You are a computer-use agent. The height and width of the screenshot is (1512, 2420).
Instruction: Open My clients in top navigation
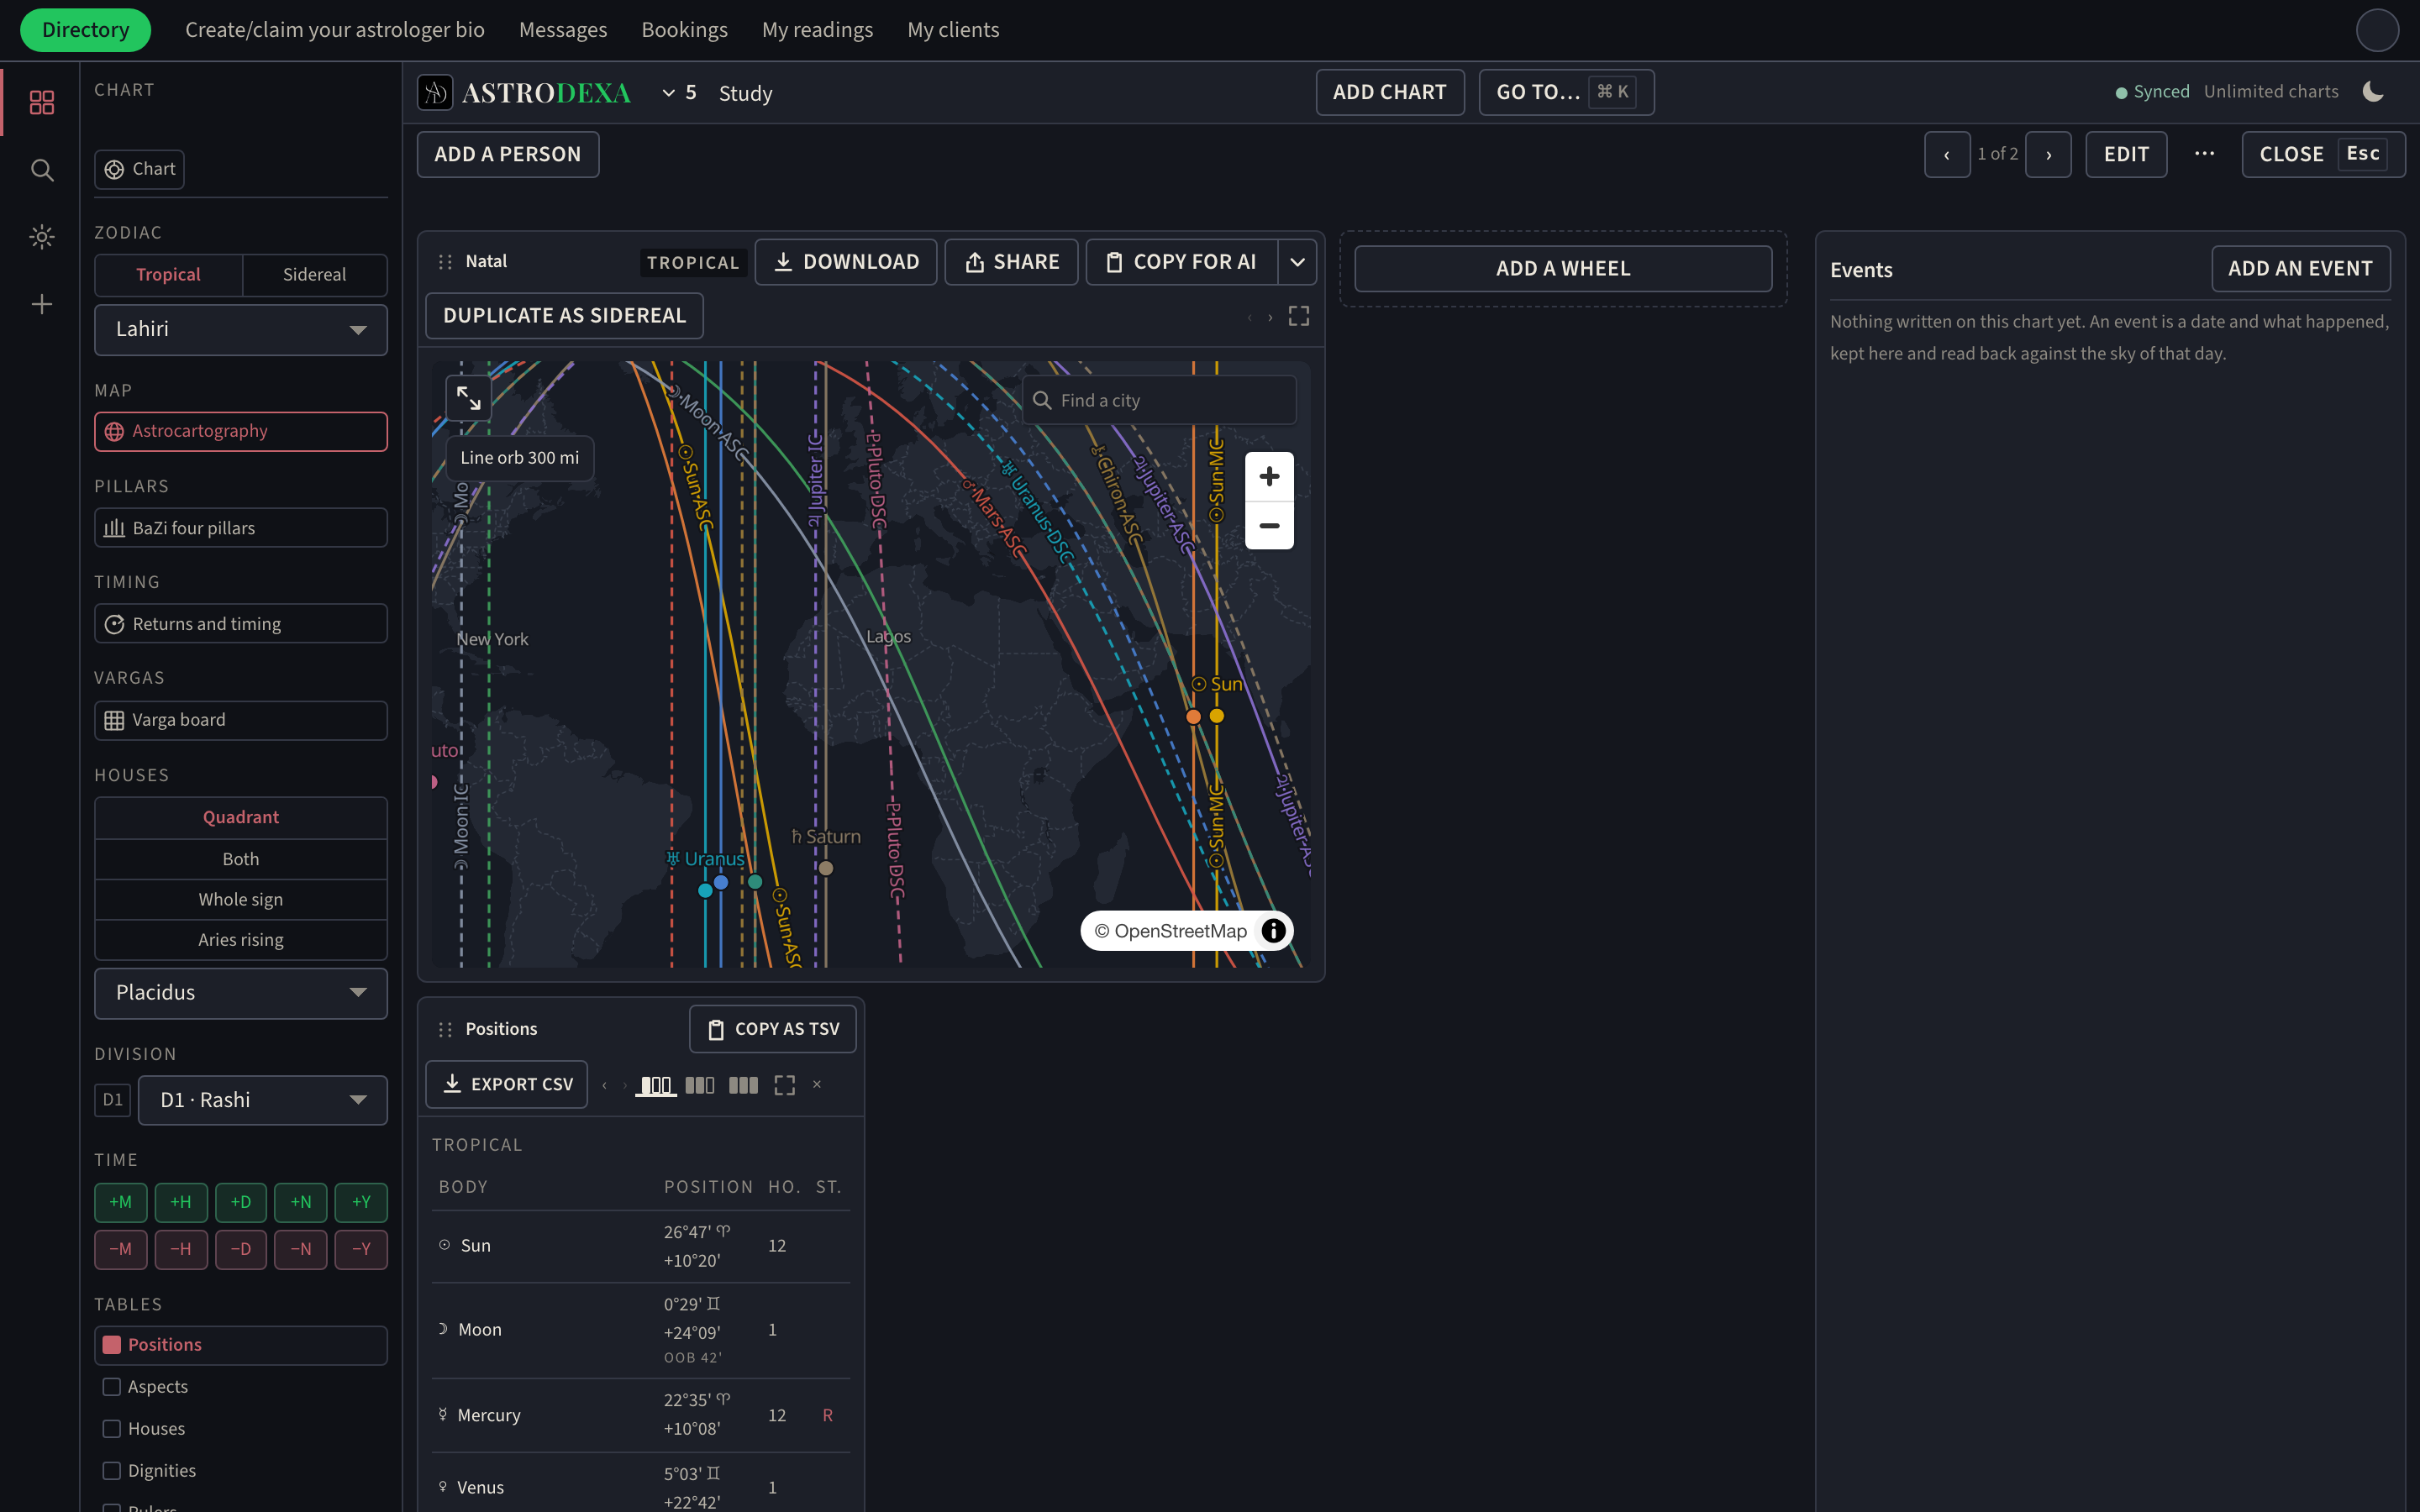[x=953, y=30]
